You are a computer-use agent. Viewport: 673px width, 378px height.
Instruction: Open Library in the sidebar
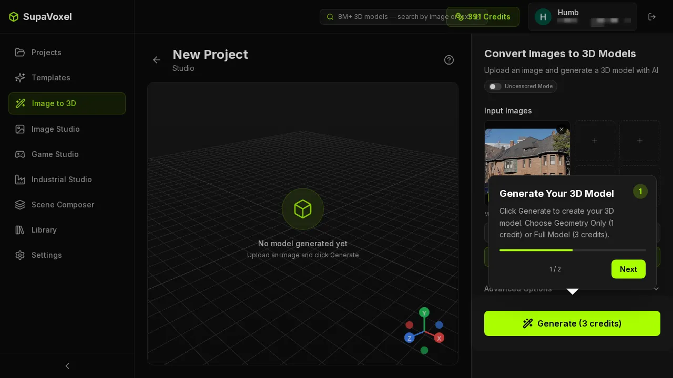[67, 230]
